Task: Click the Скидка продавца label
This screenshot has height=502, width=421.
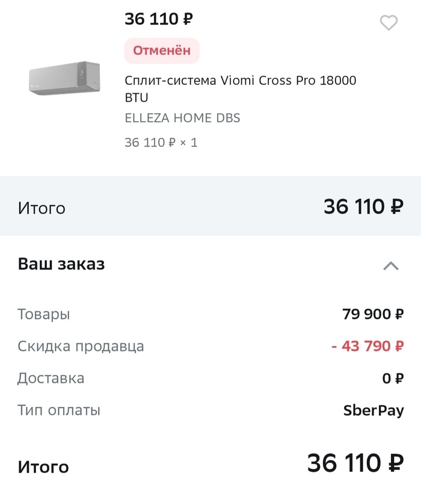Action: [81, 346]
